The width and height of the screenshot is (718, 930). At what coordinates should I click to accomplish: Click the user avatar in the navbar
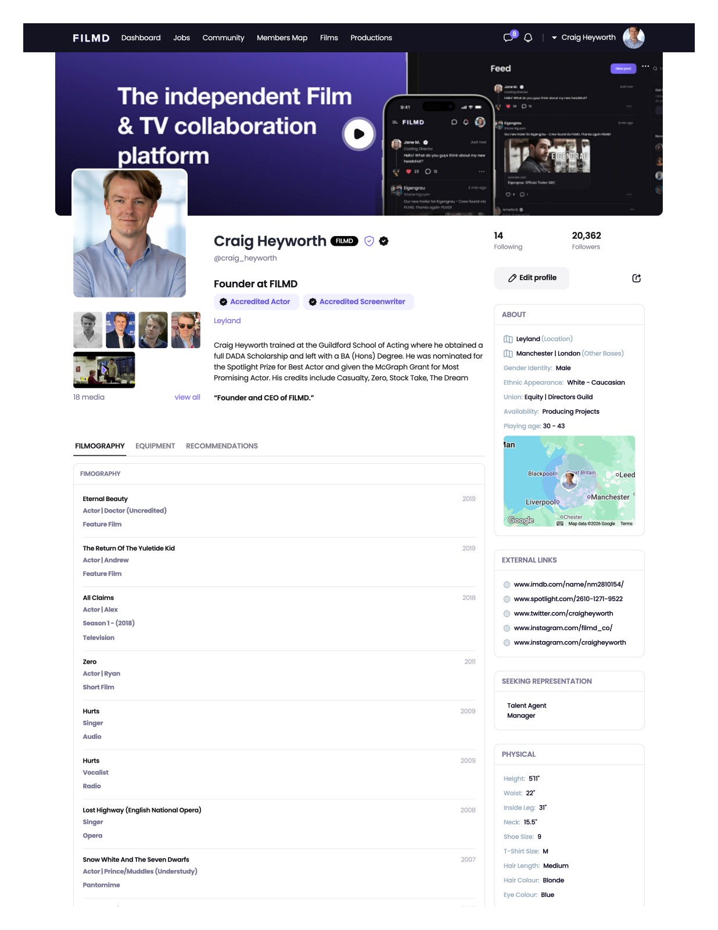pyautogui.click(x=633, y=38)
